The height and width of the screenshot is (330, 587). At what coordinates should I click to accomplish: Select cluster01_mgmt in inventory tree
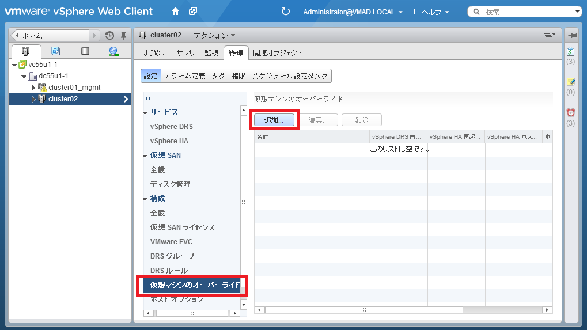(x=74, y=88)
